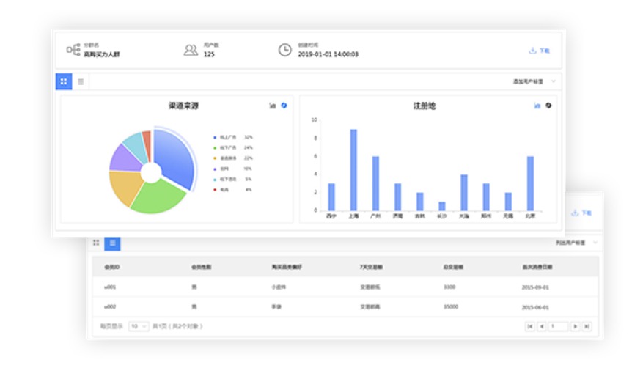Click the 大连 bar in 注册地 chart
Screen dimensions: 643x368
(x=464, y=193)
